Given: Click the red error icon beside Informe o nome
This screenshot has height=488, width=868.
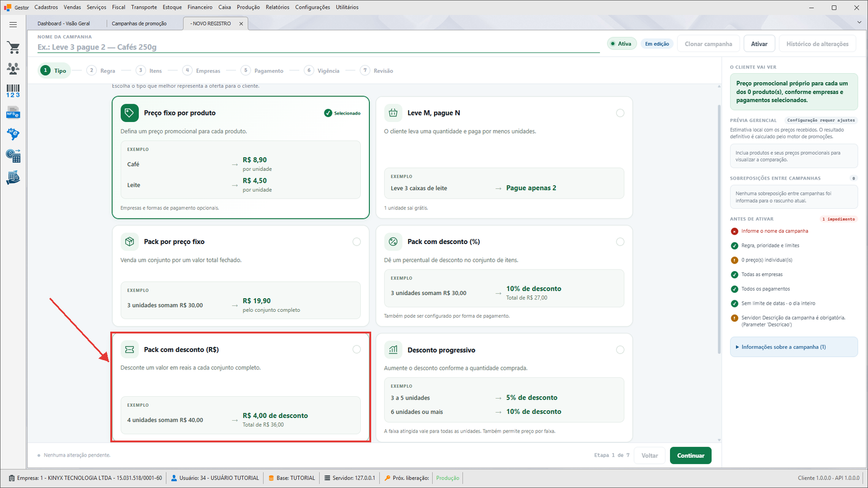Looking at the screenshot, I should click(x=735, y=231).
